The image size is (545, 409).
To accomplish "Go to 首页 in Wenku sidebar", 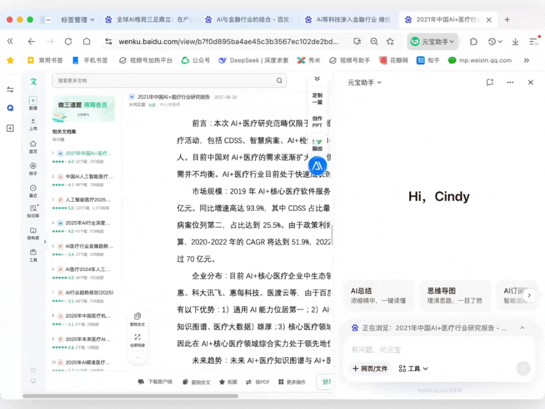I will (33, 147).
